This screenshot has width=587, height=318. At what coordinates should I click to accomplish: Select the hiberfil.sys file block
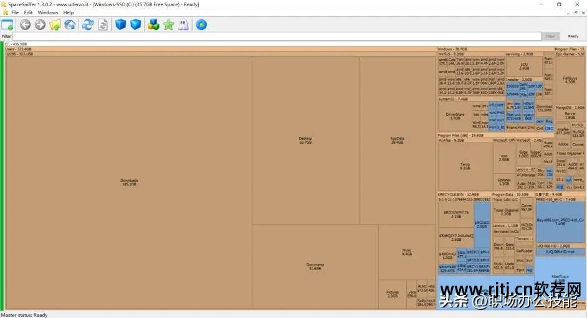560,278
